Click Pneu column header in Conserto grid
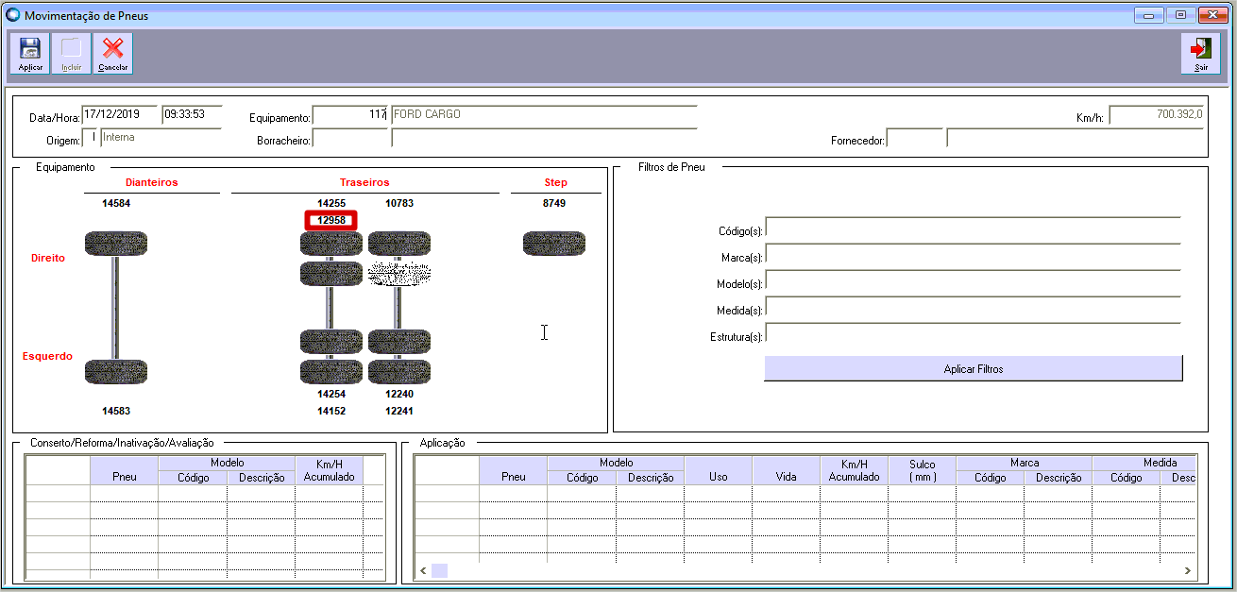 pos(125,470)
